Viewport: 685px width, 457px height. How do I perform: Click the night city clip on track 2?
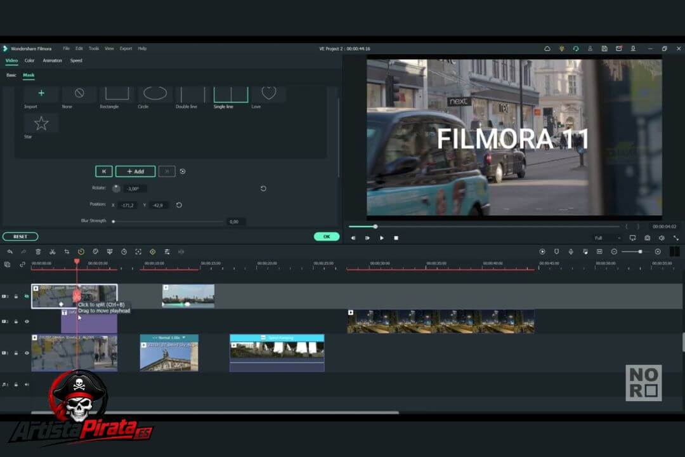click(x=441, y=321)
